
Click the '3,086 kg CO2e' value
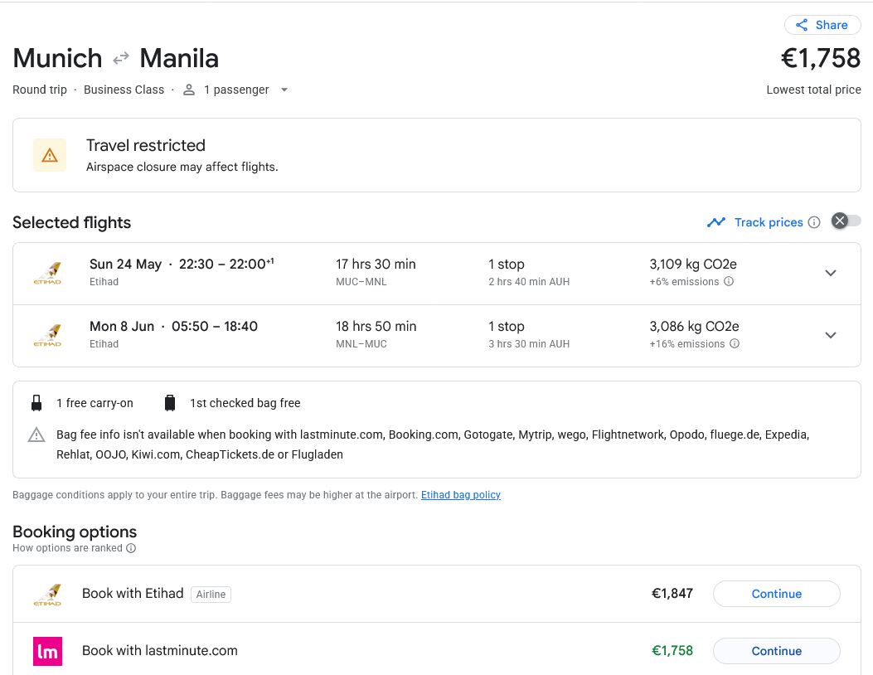pos(694,327)
